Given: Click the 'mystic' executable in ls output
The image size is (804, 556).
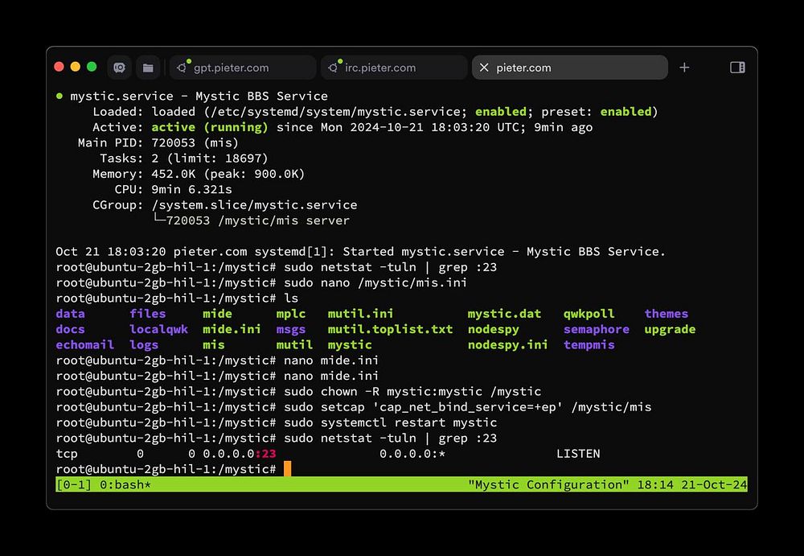Looking at the screenshot, I should pos(350,345).
